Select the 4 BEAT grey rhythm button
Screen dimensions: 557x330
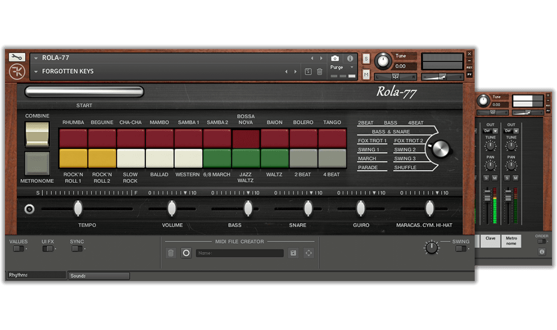332,158
